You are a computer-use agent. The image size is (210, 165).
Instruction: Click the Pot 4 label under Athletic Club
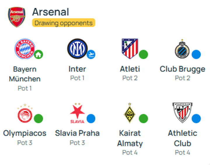click(x=182, y=152)
